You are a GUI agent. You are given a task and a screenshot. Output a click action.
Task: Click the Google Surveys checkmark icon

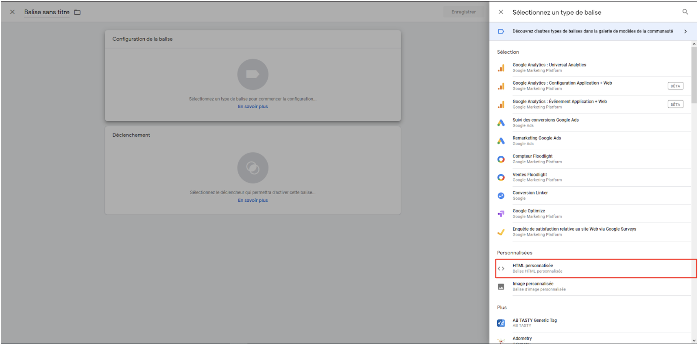tap(501, 232)
